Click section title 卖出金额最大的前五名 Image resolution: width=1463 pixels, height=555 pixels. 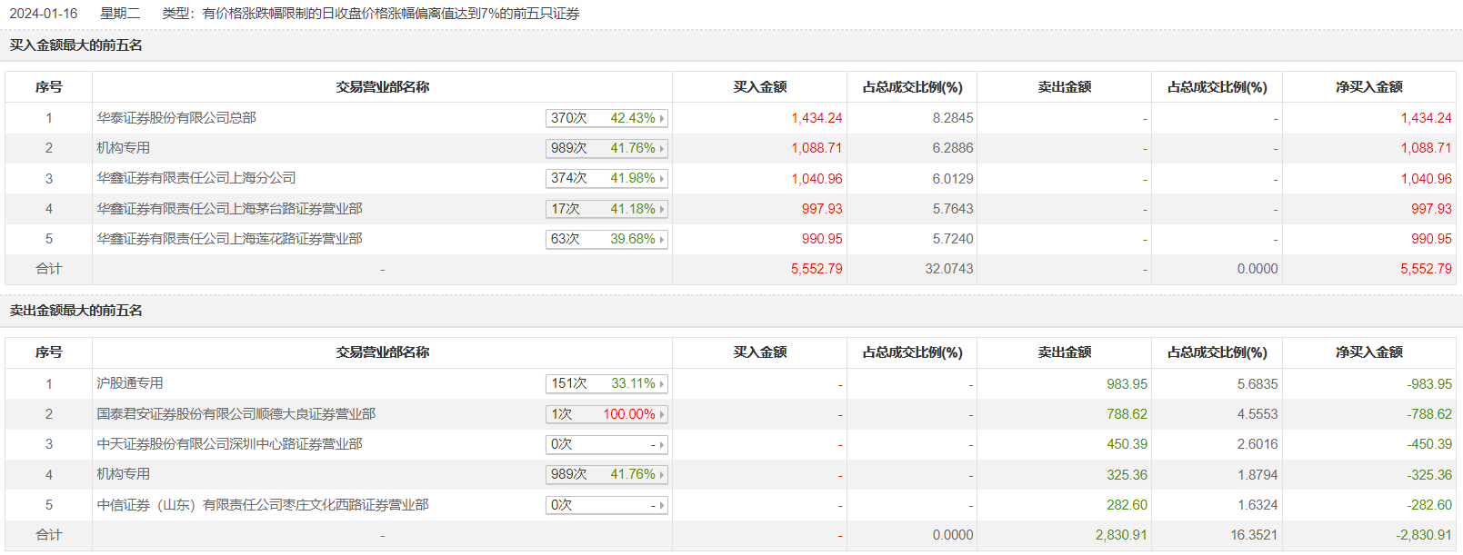pyautogui.click(x=76, y=311)
